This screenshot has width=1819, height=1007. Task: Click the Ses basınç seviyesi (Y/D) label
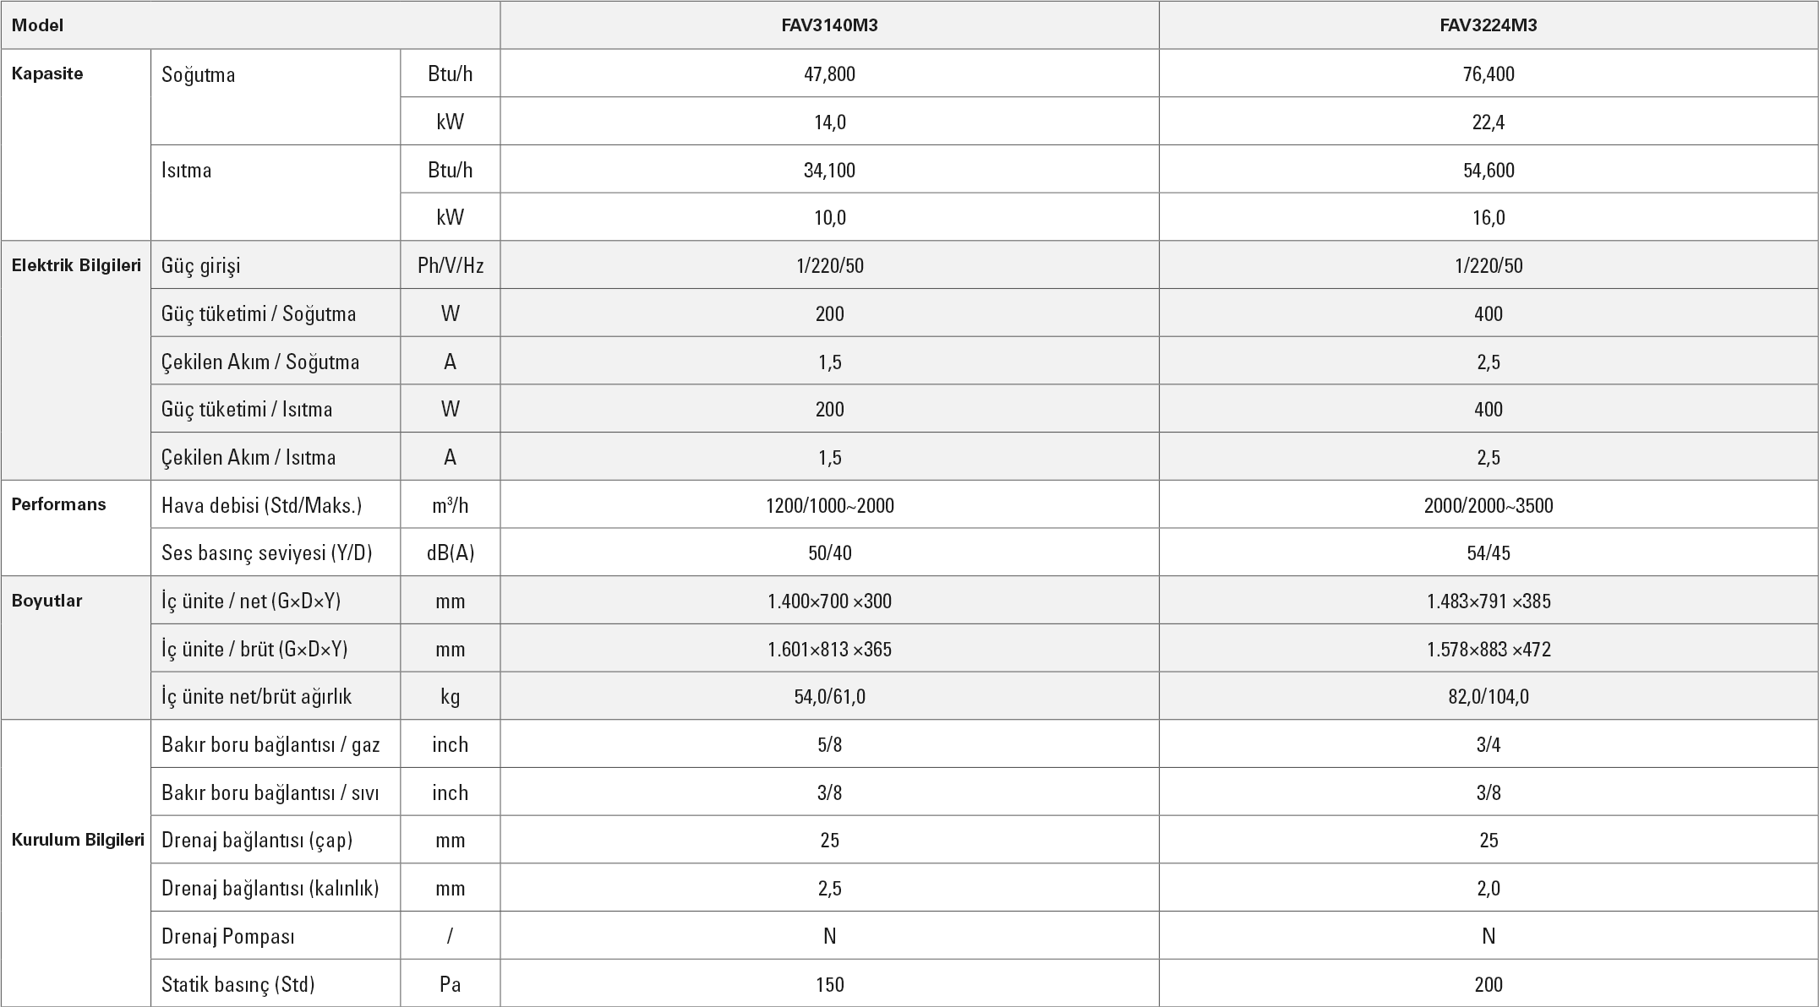pos(266,553)
